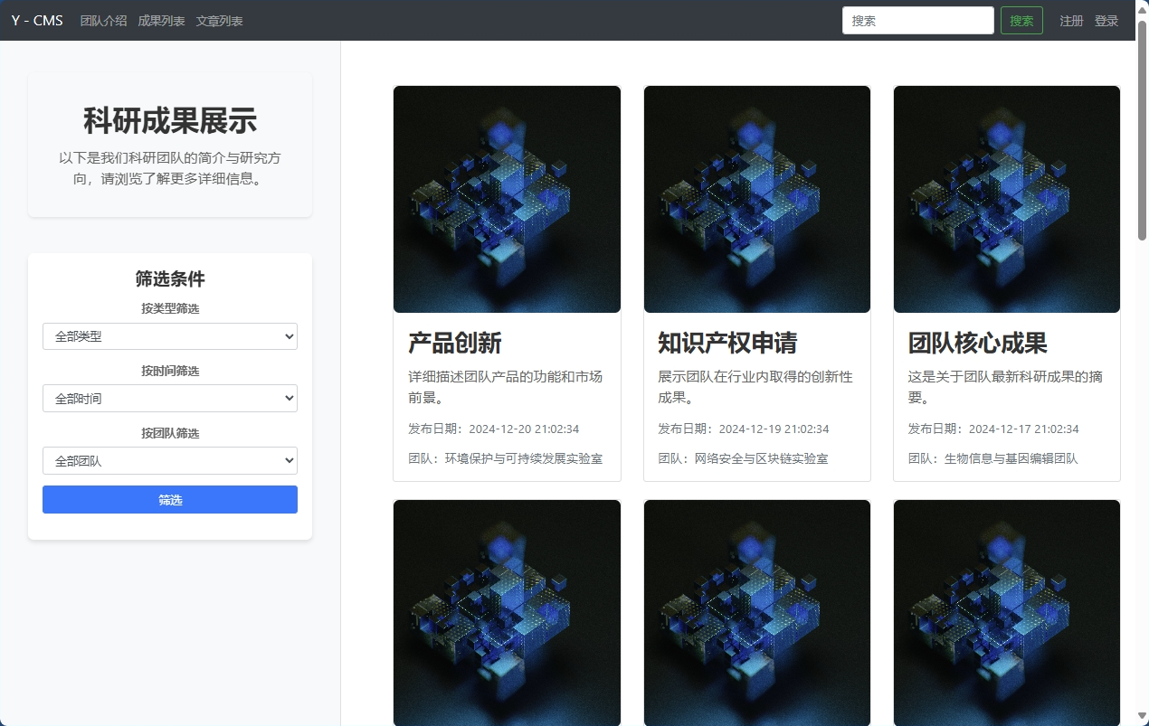
Task: Open the 产品创新 achievement article
Action: [457, 344]
